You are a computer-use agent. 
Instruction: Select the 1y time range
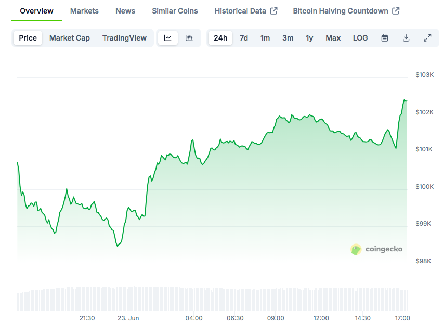309,38
